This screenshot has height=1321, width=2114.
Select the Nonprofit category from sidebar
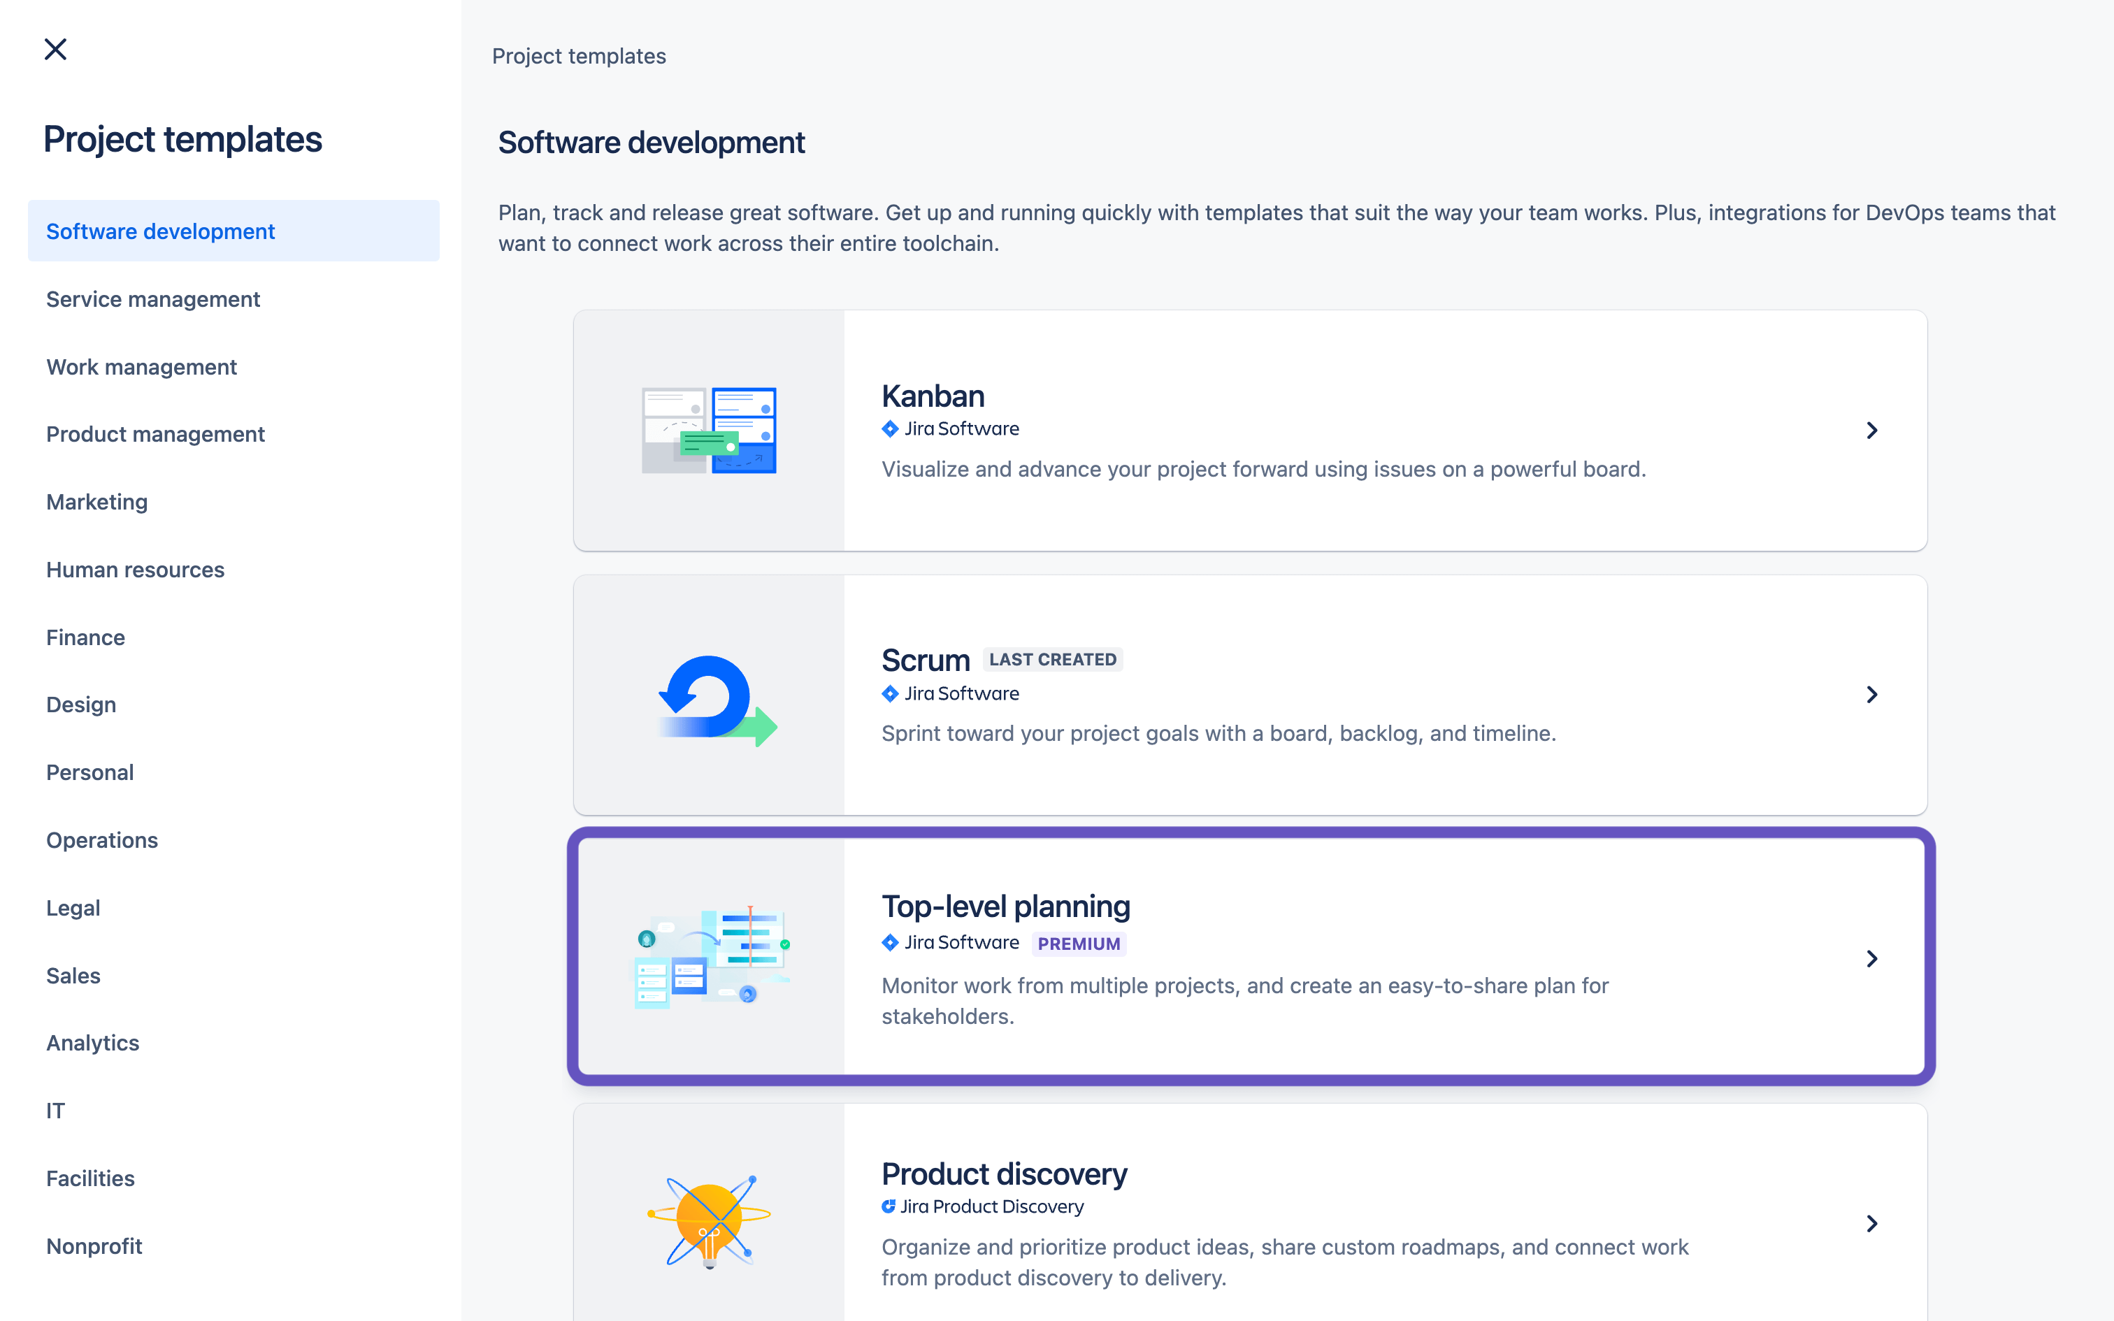pyautogui.click(x=94, y=1245)
